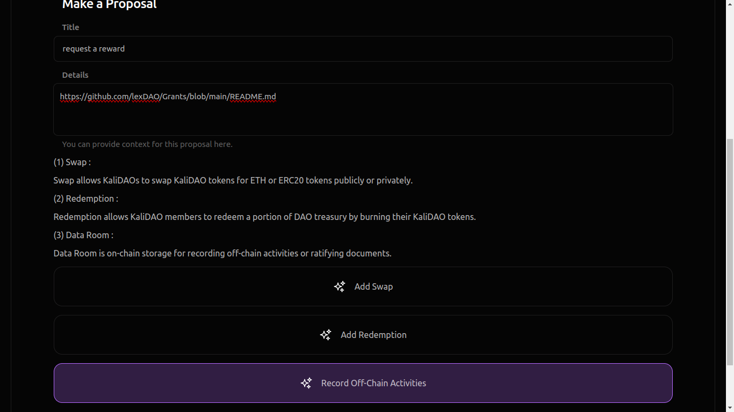Viewport: 734px width, 412px height.
Task: Click the 'Details' field label
Action: (x=75, y=75)
